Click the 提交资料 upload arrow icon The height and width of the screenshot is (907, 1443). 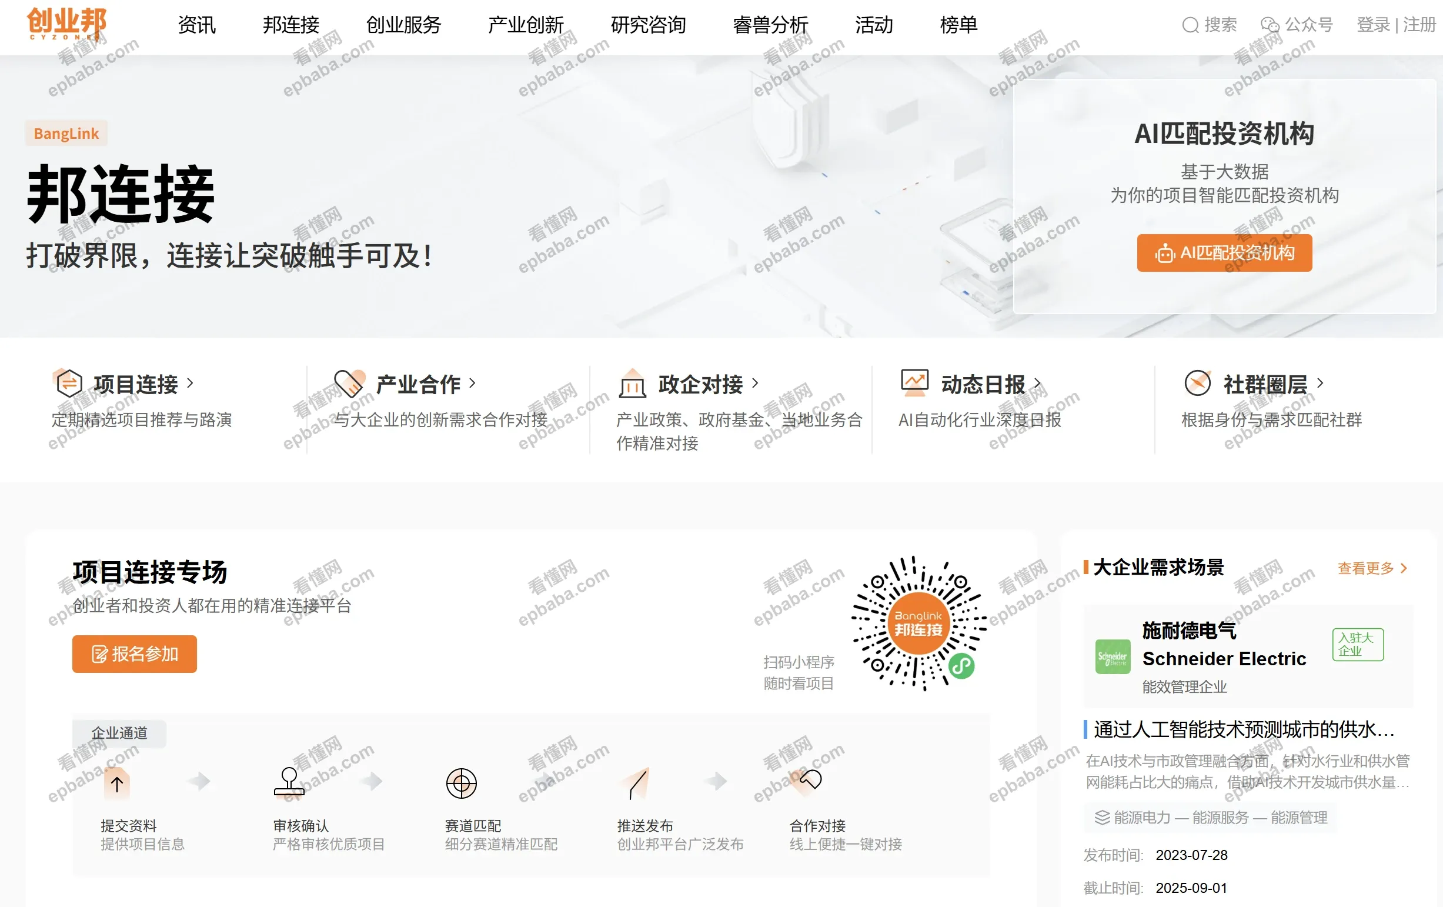[x=117, y=783]
